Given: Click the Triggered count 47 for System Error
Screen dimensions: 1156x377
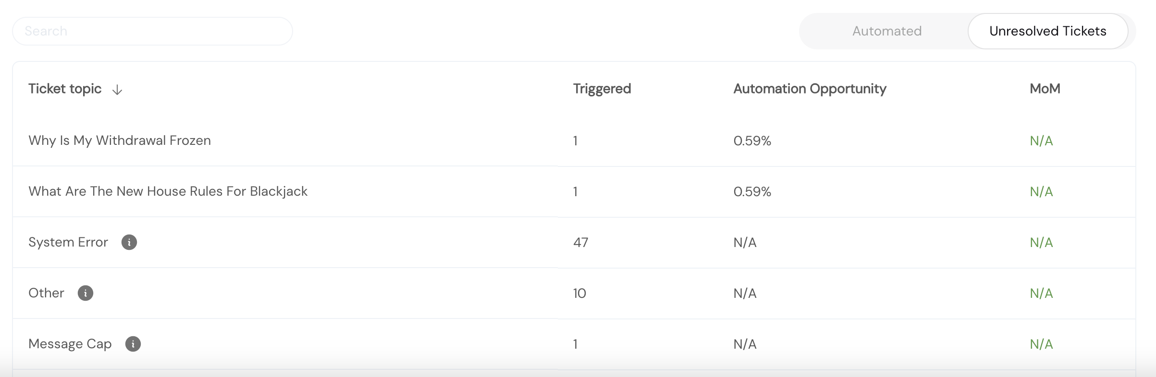Looking at the screenshot, I should [580, 242].
